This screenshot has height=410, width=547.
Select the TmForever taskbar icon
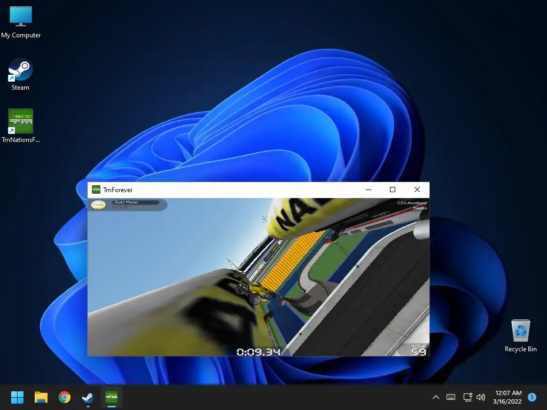[112, 397]
